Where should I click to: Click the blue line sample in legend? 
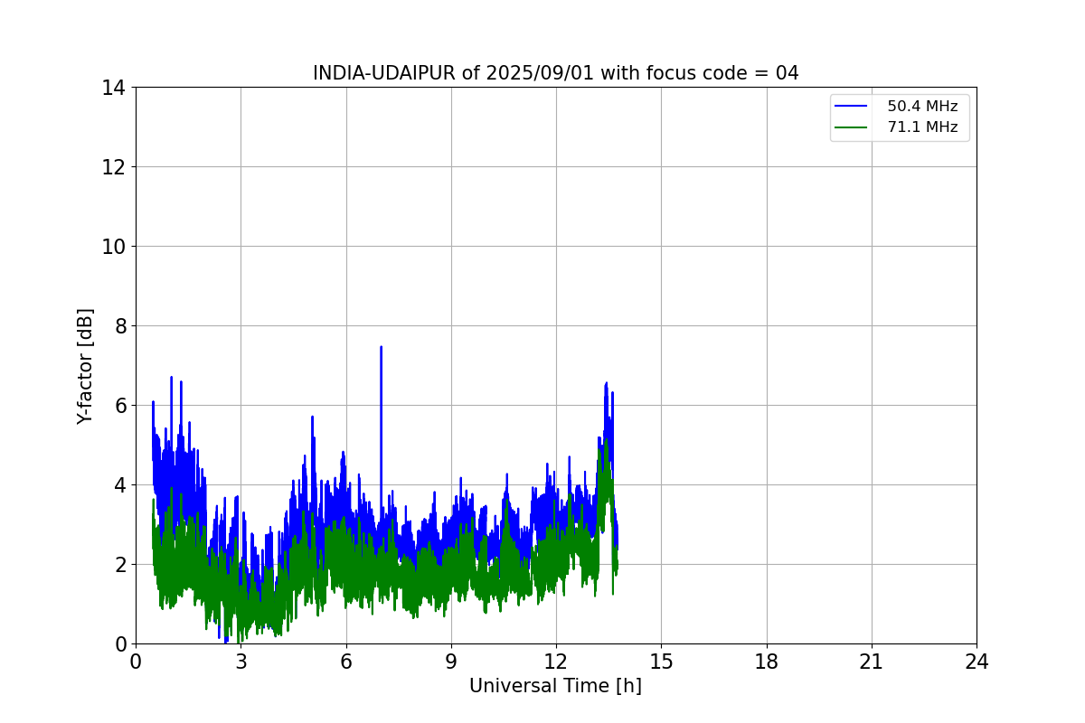coord(853,107)
